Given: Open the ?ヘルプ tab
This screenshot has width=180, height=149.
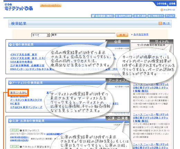Looking at the screenshot, I should click(x=170, y=16).
